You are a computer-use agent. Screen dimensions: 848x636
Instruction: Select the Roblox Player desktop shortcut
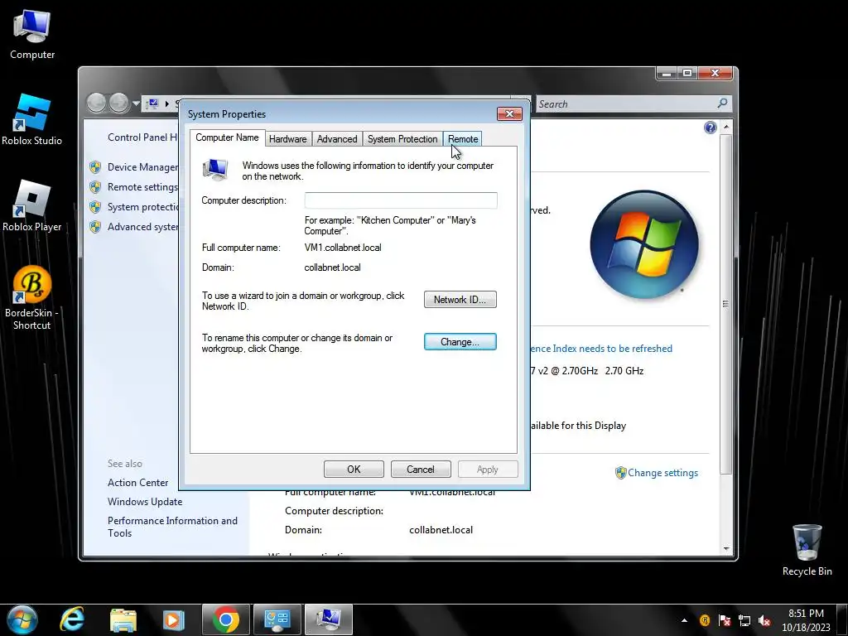pyautogui.click(x=32, y=206)
